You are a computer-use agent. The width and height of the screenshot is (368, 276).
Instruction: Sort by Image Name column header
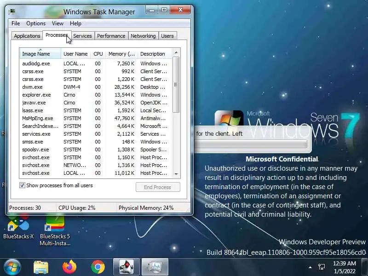(40, 54)
